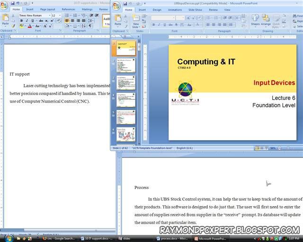
Task: Open the Office button in PowerPoint
Action: [116, 6]
